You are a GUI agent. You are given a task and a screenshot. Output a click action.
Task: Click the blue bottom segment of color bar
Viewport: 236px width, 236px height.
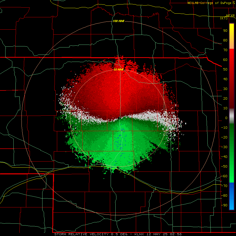[x=232, y=196]
